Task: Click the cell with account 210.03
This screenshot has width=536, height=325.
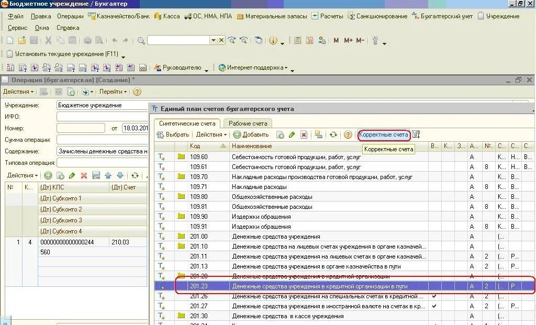Action: pos(128,242)
